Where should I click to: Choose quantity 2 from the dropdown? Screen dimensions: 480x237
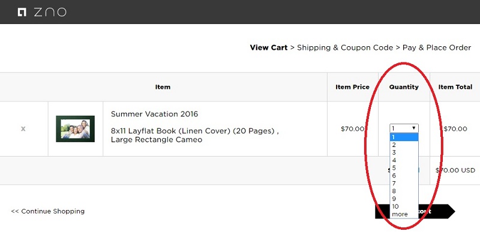[x=404, y=145]
